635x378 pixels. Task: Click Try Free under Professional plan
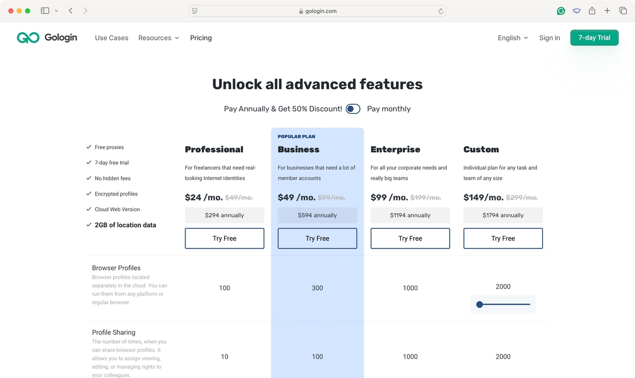(x=225, y=238)
